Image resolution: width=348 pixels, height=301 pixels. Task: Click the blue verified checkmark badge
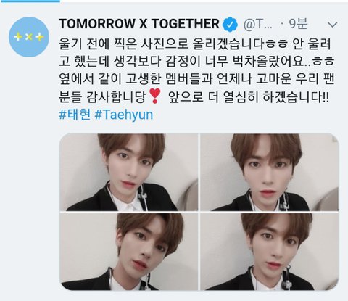click(230, 25)
